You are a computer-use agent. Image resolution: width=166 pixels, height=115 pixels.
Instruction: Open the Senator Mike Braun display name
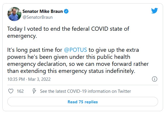coord(43,11)
